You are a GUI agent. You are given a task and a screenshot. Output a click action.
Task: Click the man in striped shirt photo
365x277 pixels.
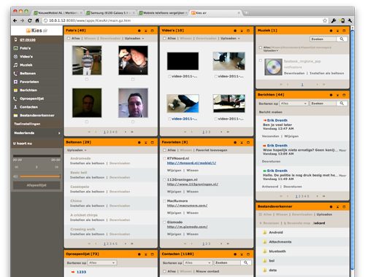pos(87,61)
